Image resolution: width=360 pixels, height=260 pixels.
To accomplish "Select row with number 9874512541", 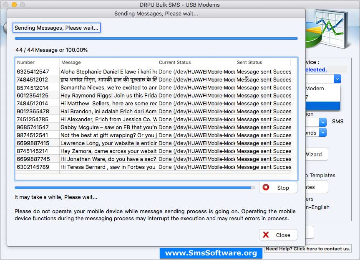I will [153, 135].
